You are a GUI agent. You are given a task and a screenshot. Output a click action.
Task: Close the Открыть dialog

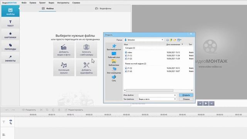[x=191, y=34]
